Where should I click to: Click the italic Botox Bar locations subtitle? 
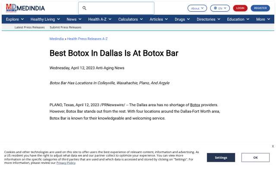click(110, 83)
